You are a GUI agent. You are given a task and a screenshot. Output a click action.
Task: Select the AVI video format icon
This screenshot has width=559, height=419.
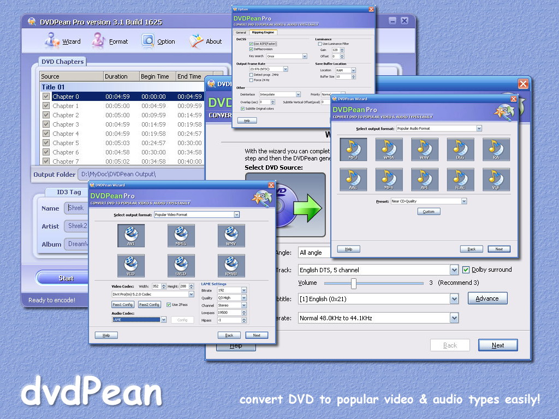tap(131, 236)
